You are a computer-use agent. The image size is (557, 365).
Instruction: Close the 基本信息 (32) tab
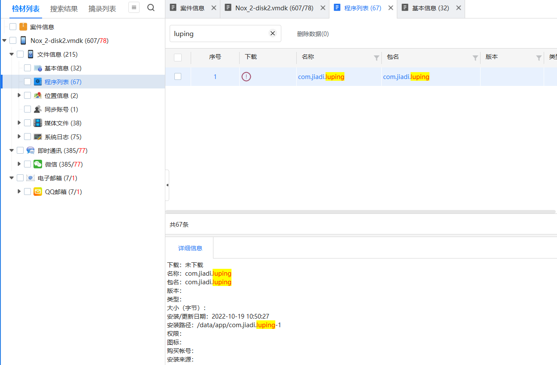[458, 8]
